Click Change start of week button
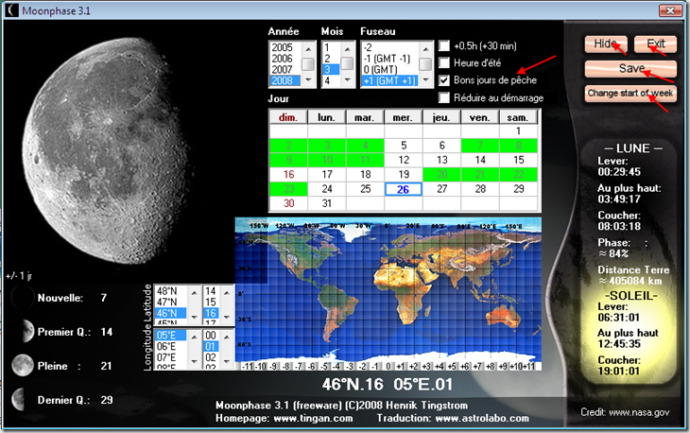This screenshot has height=433, width=690. coord(630,94)
